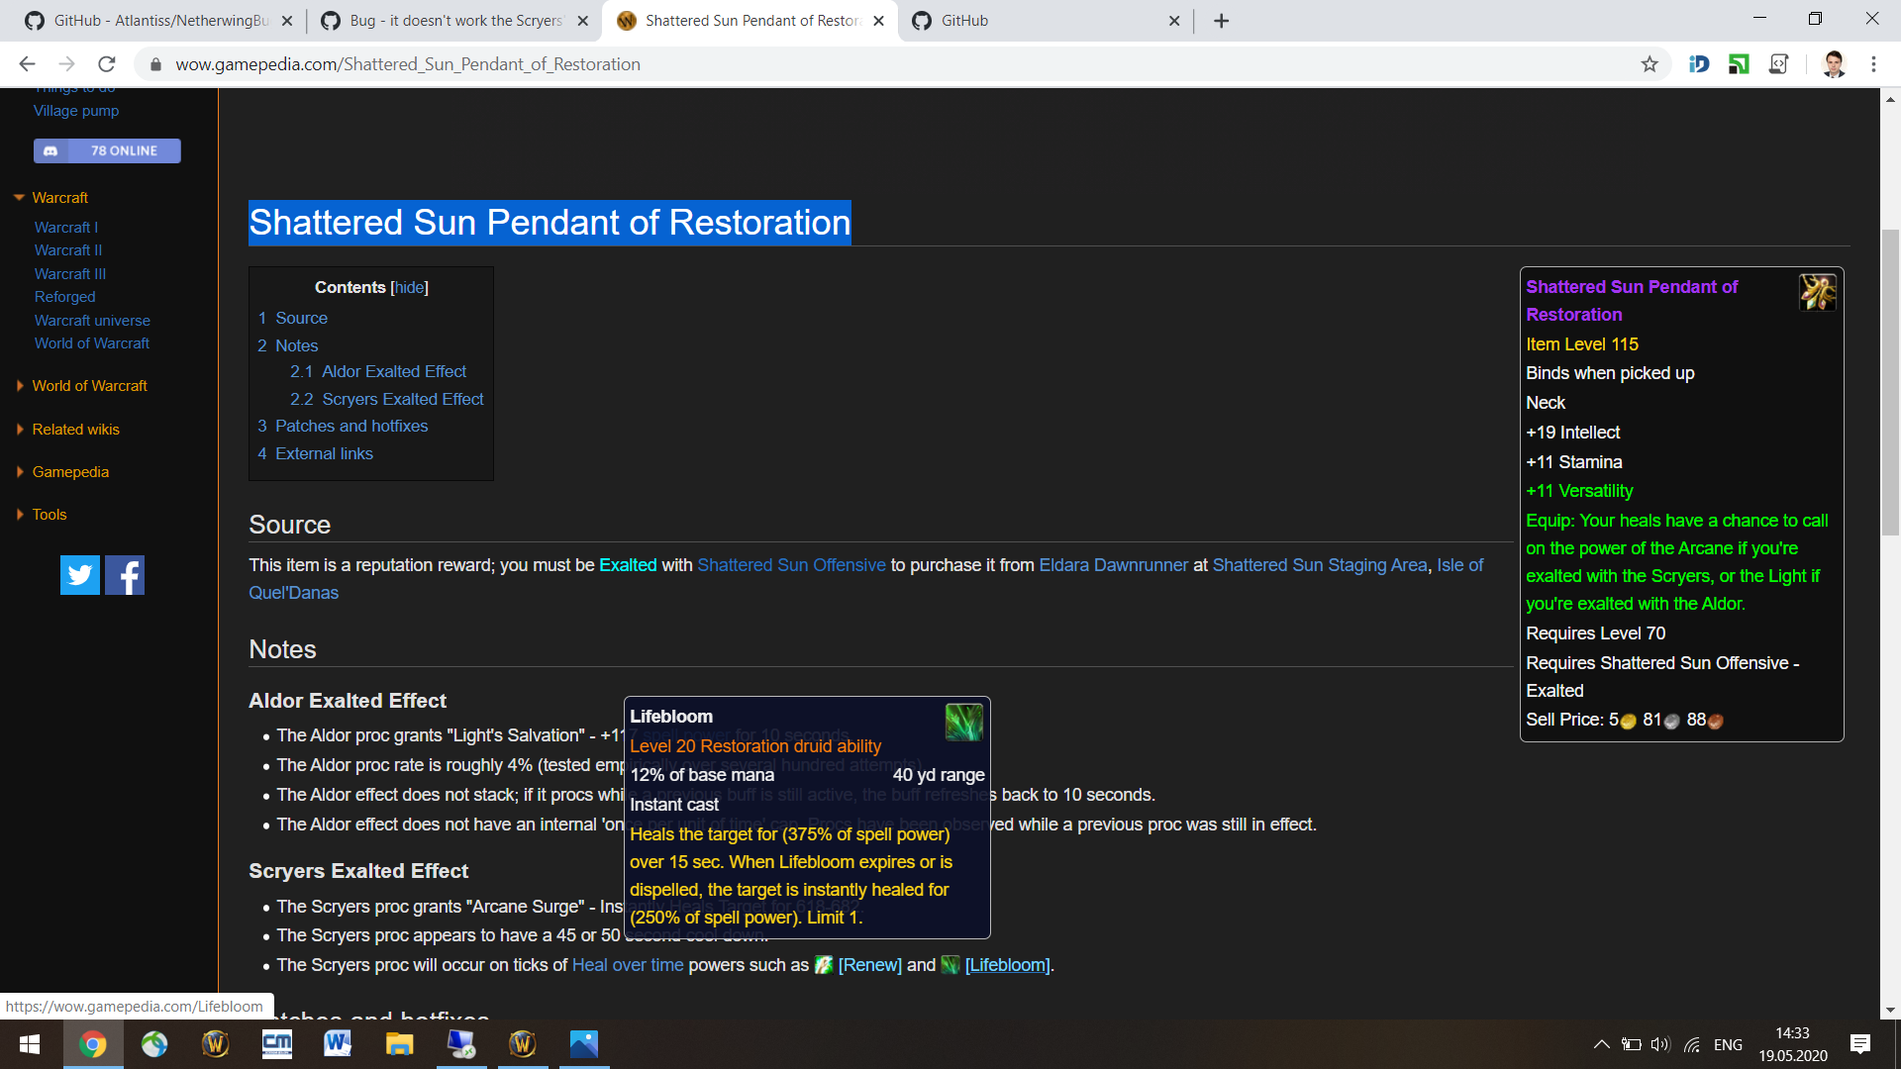Click the Shattered Sun Pendant item icon
The height and width of the screenshot is (1069, 1901).
click(x=1820, y=292)
